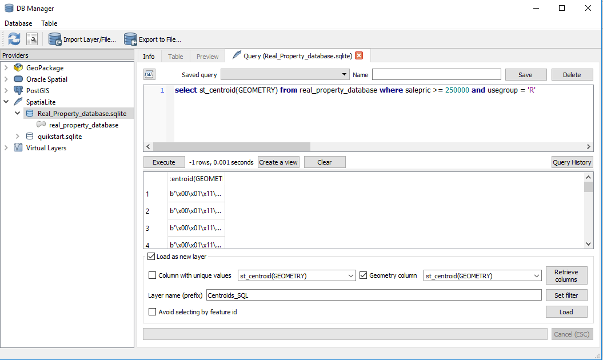
Task: Open the Table menu
Action: 49,23
